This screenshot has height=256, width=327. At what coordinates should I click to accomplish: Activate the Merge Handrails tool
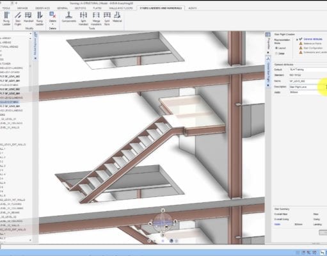click(x=96, y=19)
